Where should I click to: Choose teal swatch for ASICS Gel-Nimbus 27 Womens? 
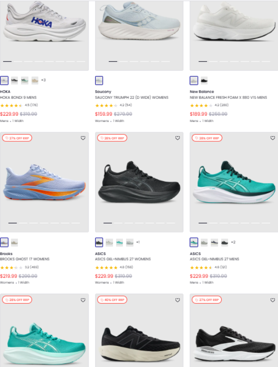pos(119,242)
